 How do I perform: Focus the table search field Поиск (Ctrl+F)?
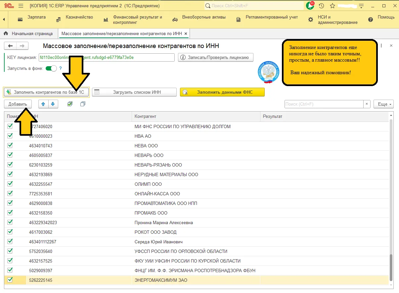324,104
